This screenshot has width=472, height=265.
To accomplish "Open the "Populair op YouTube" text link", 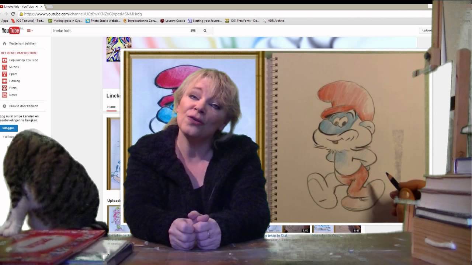I will coord(24,60).
